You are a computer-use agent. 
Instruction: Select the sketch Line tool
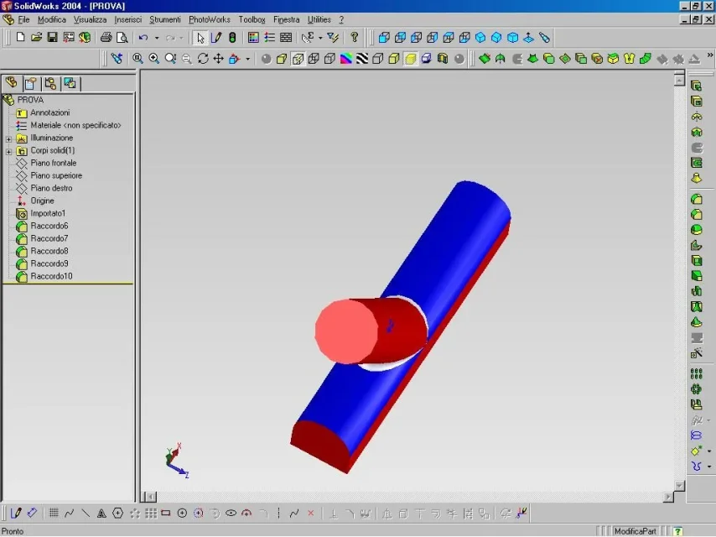click(x=86, y=514)
